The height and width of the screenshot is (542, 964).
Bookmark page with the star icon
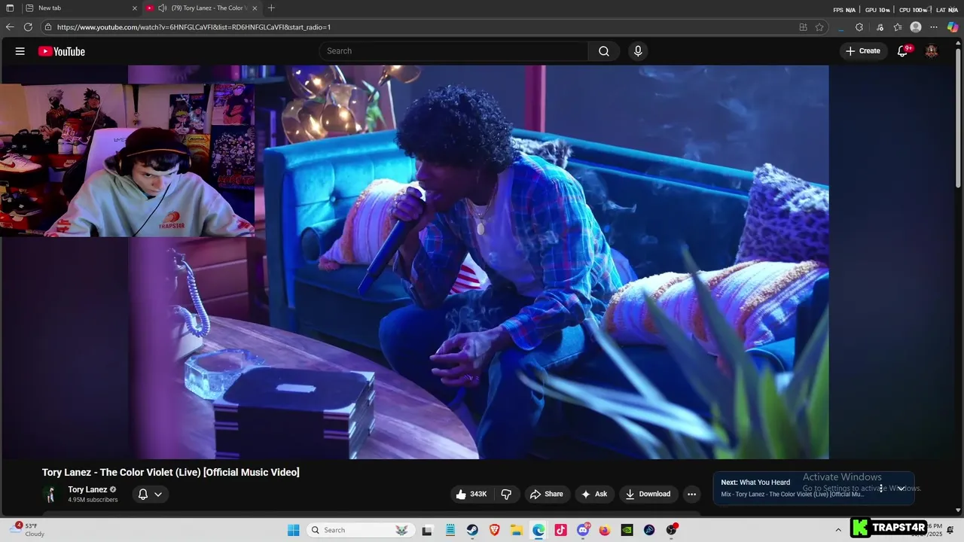(x=819, y=27)
